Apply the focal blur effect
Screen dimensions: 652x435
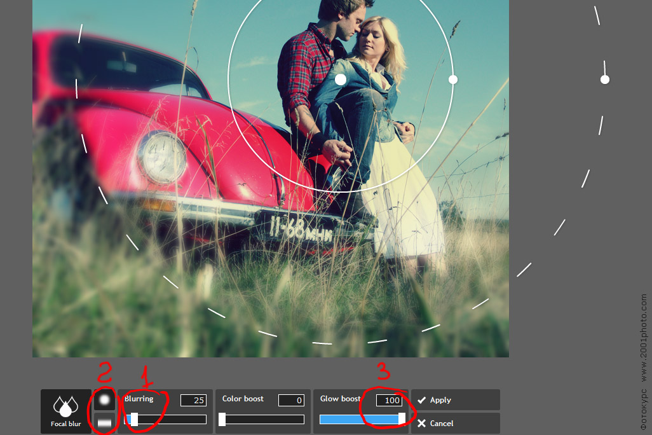456,400
